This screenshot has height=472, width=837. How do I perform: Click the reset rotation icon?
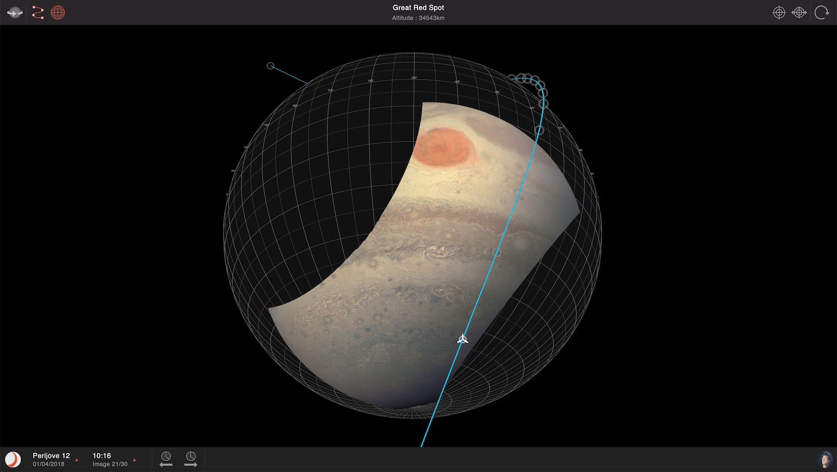point(821,12)
